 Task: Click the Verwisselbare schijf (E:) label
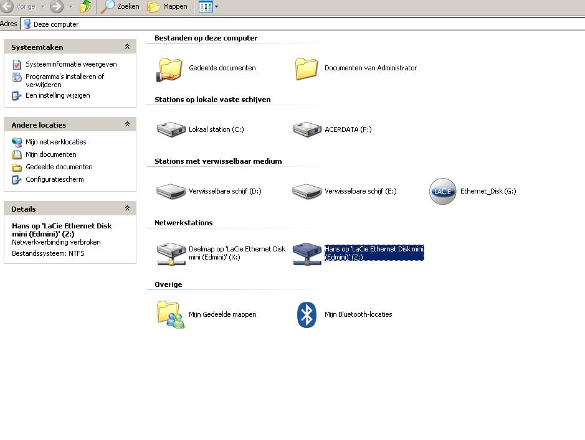click(x=360, y=191)
